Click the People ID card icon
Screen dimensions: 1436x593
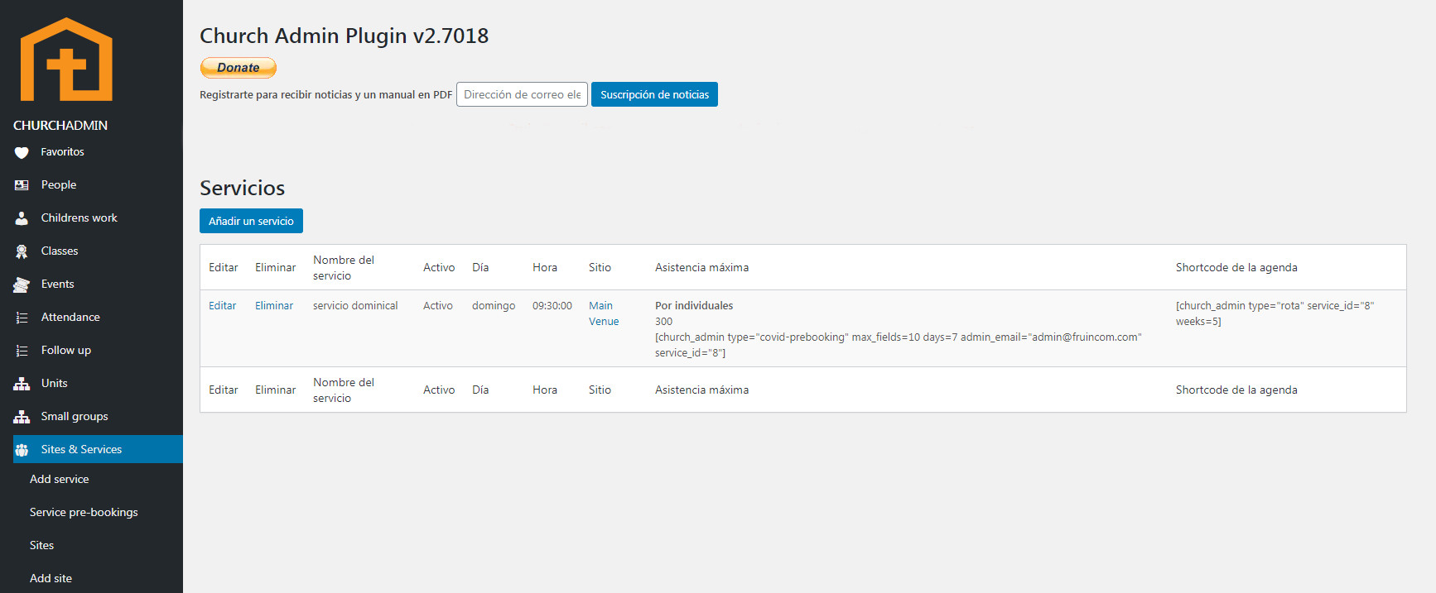click(x=22, y=185)
